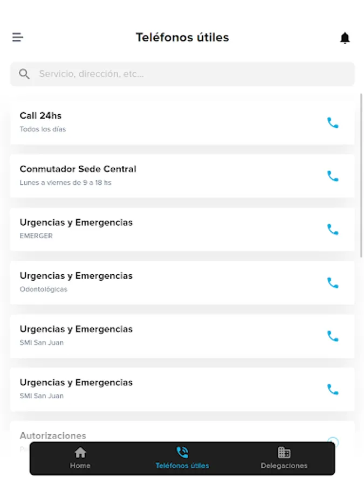This screenshot has height=485, width=364.
Task: Select the Home icon in bottom bar
Action: [x=80, y=453]
